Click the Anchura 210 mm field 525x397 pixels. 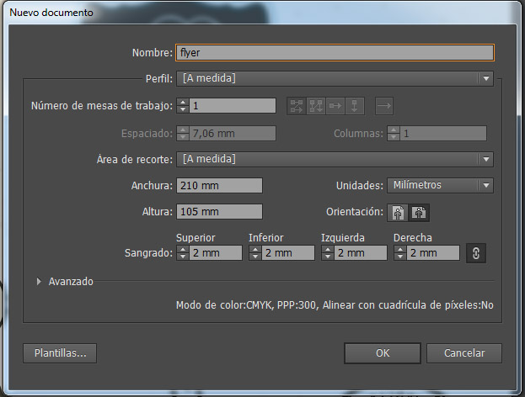pyautogui.click(x=219, y=186)
